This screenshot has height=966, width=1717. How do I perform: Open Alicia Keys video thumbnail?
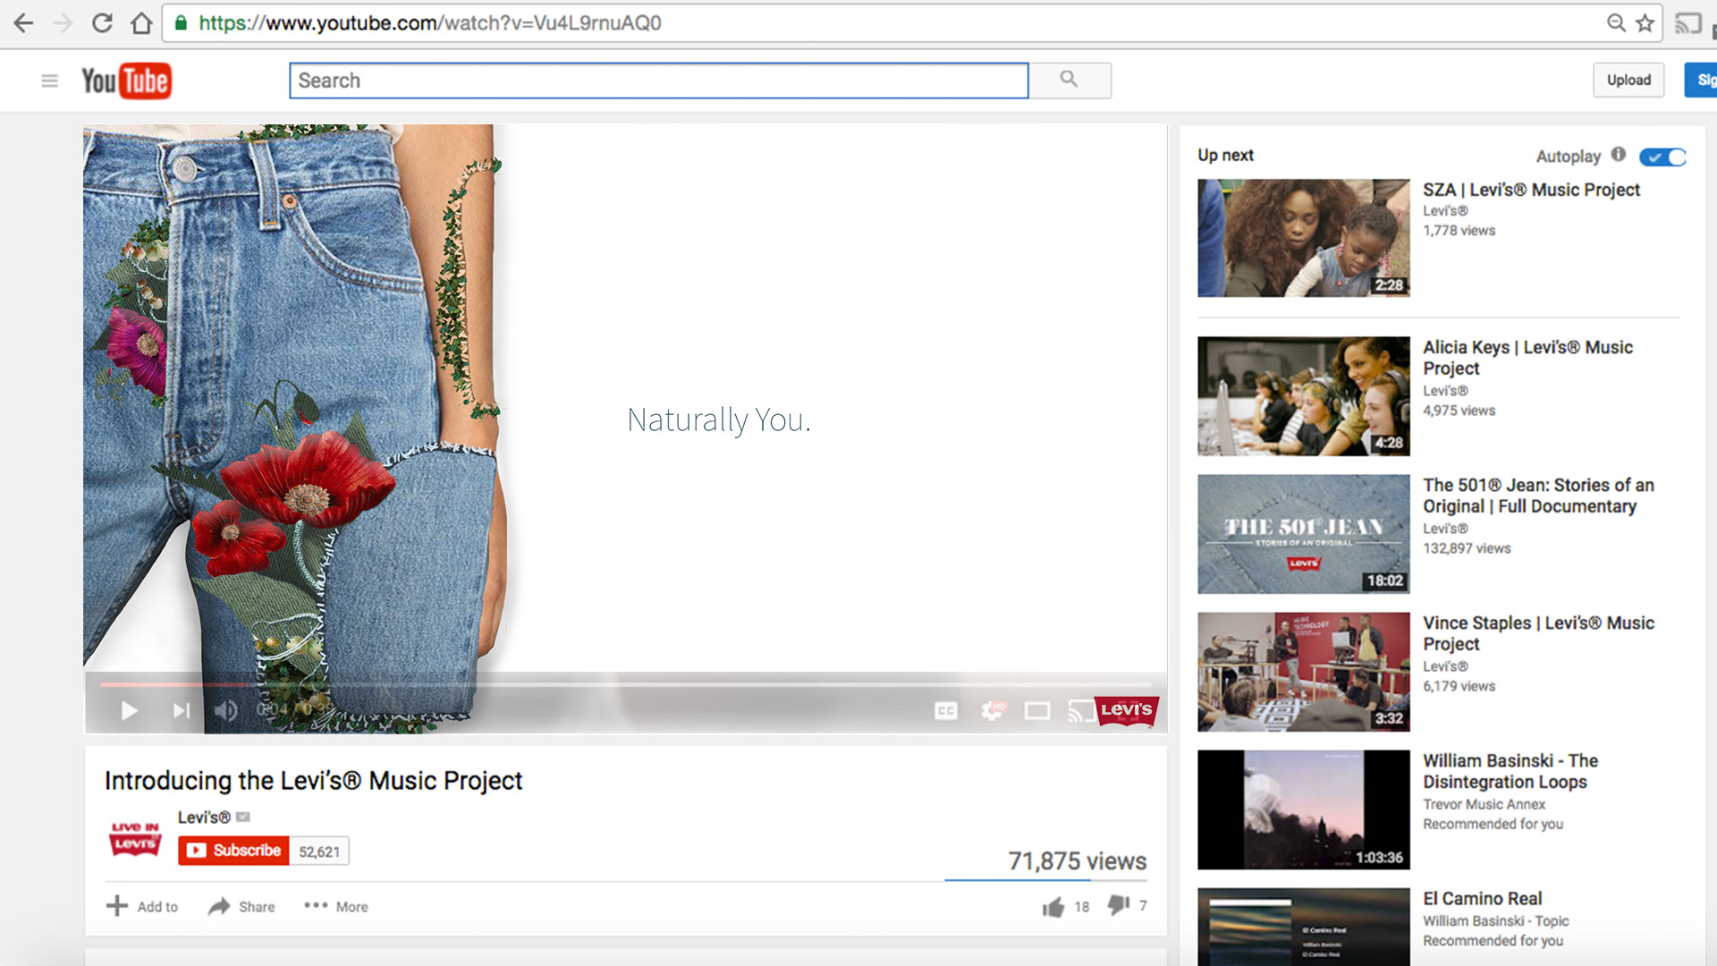1304,396
